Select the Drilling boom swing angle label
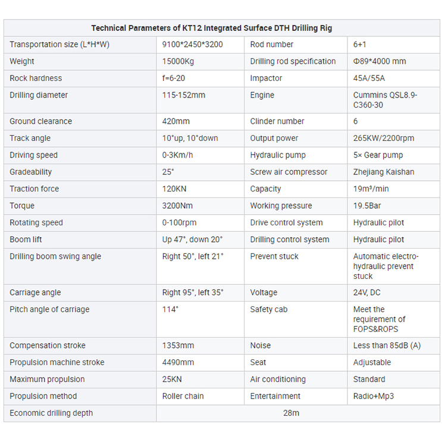 click(55, 256)
